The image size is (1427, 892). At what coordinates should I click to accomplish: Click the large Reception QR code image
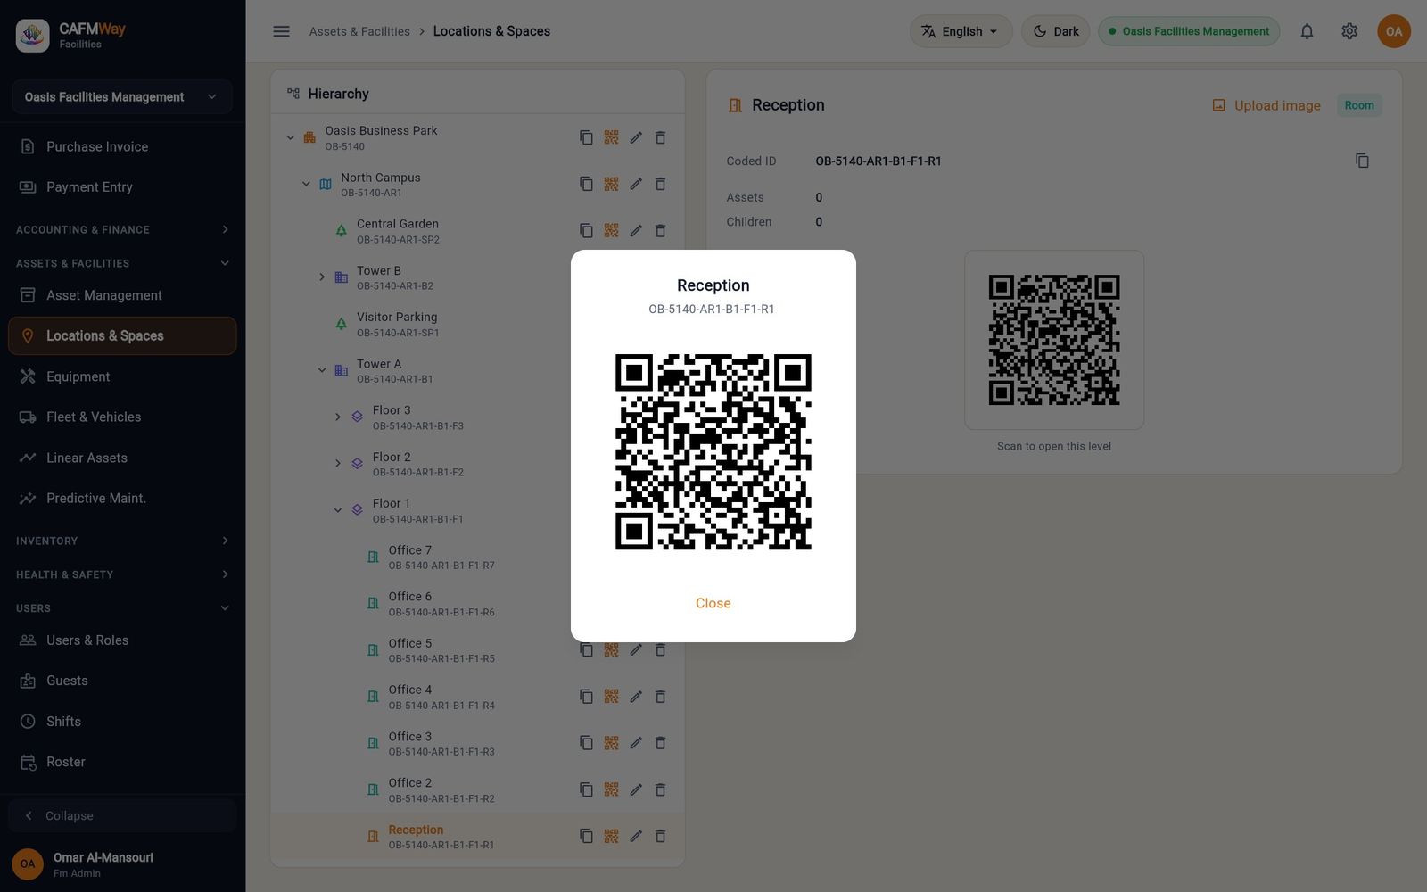point(713,452)
